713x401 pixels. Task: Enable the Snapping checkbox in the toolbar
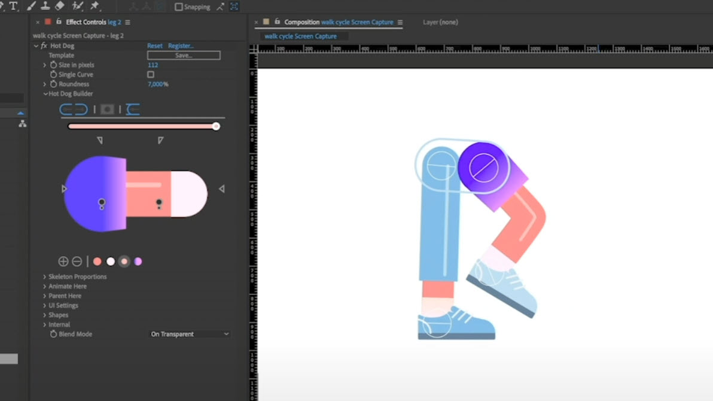point(179,7)
